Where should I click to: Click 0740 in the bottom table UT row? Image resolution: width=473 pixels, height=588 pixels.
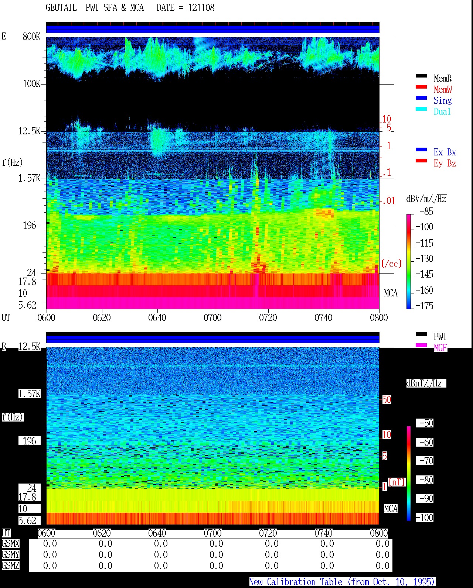point(323,533)
